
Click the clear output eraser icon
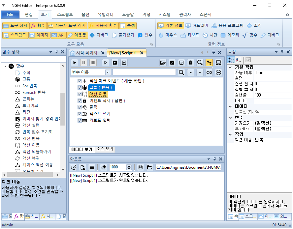[104, 167]
